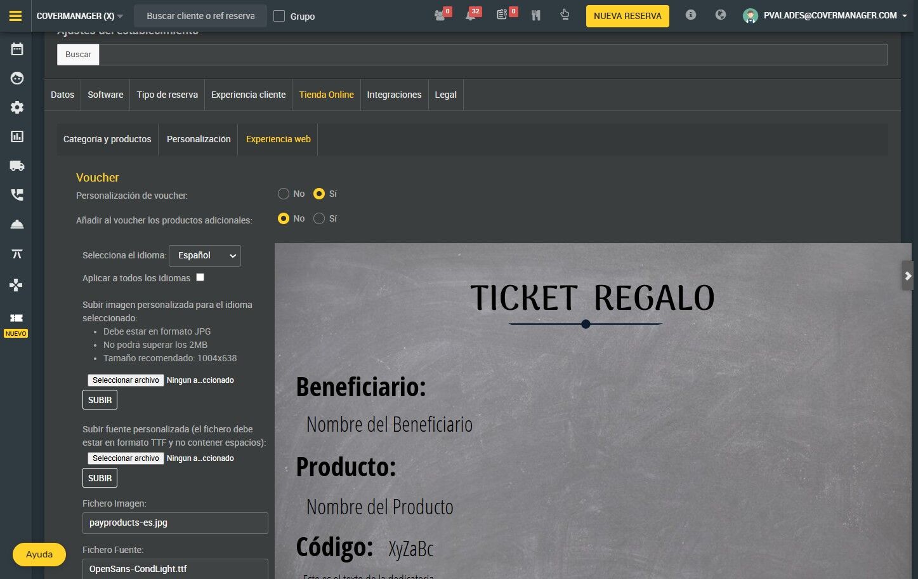This screenshot has width=918, height=579.
Task: Select Sí for añadir productos adicionales
Action: [x=319, y=218]
